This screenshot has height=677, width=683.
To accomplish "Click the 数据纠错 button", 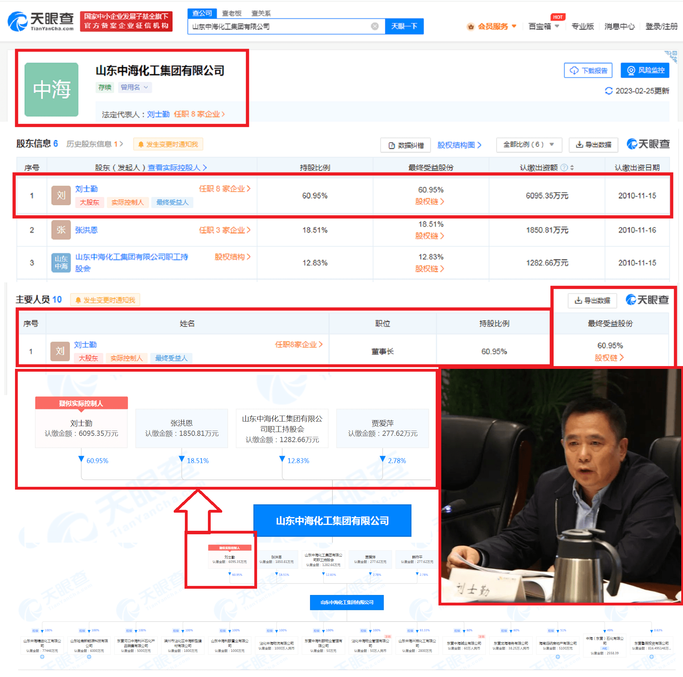I will [x=405, y=145].
